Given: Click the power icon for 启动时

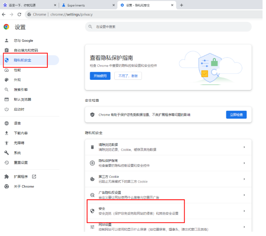Looking at the screenshot, I should [6, 109].
